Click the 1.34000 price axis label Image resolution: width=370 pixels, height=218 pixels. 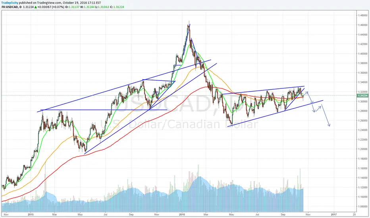pos(363,82)
